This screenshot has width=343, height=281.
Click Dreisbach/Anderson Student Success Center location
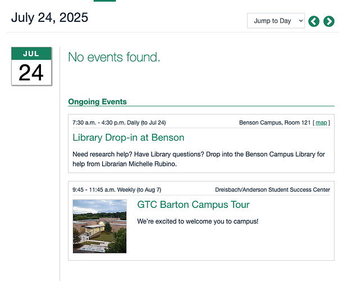[x=272, y=189]
